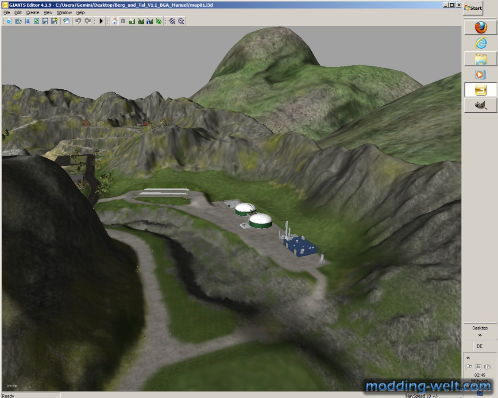
Task: Switch to GIMP from the taskbar
Action: 481,105
